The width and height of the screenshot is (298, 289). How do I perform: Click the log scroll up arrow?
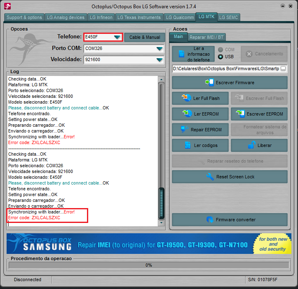click(161, 79)
